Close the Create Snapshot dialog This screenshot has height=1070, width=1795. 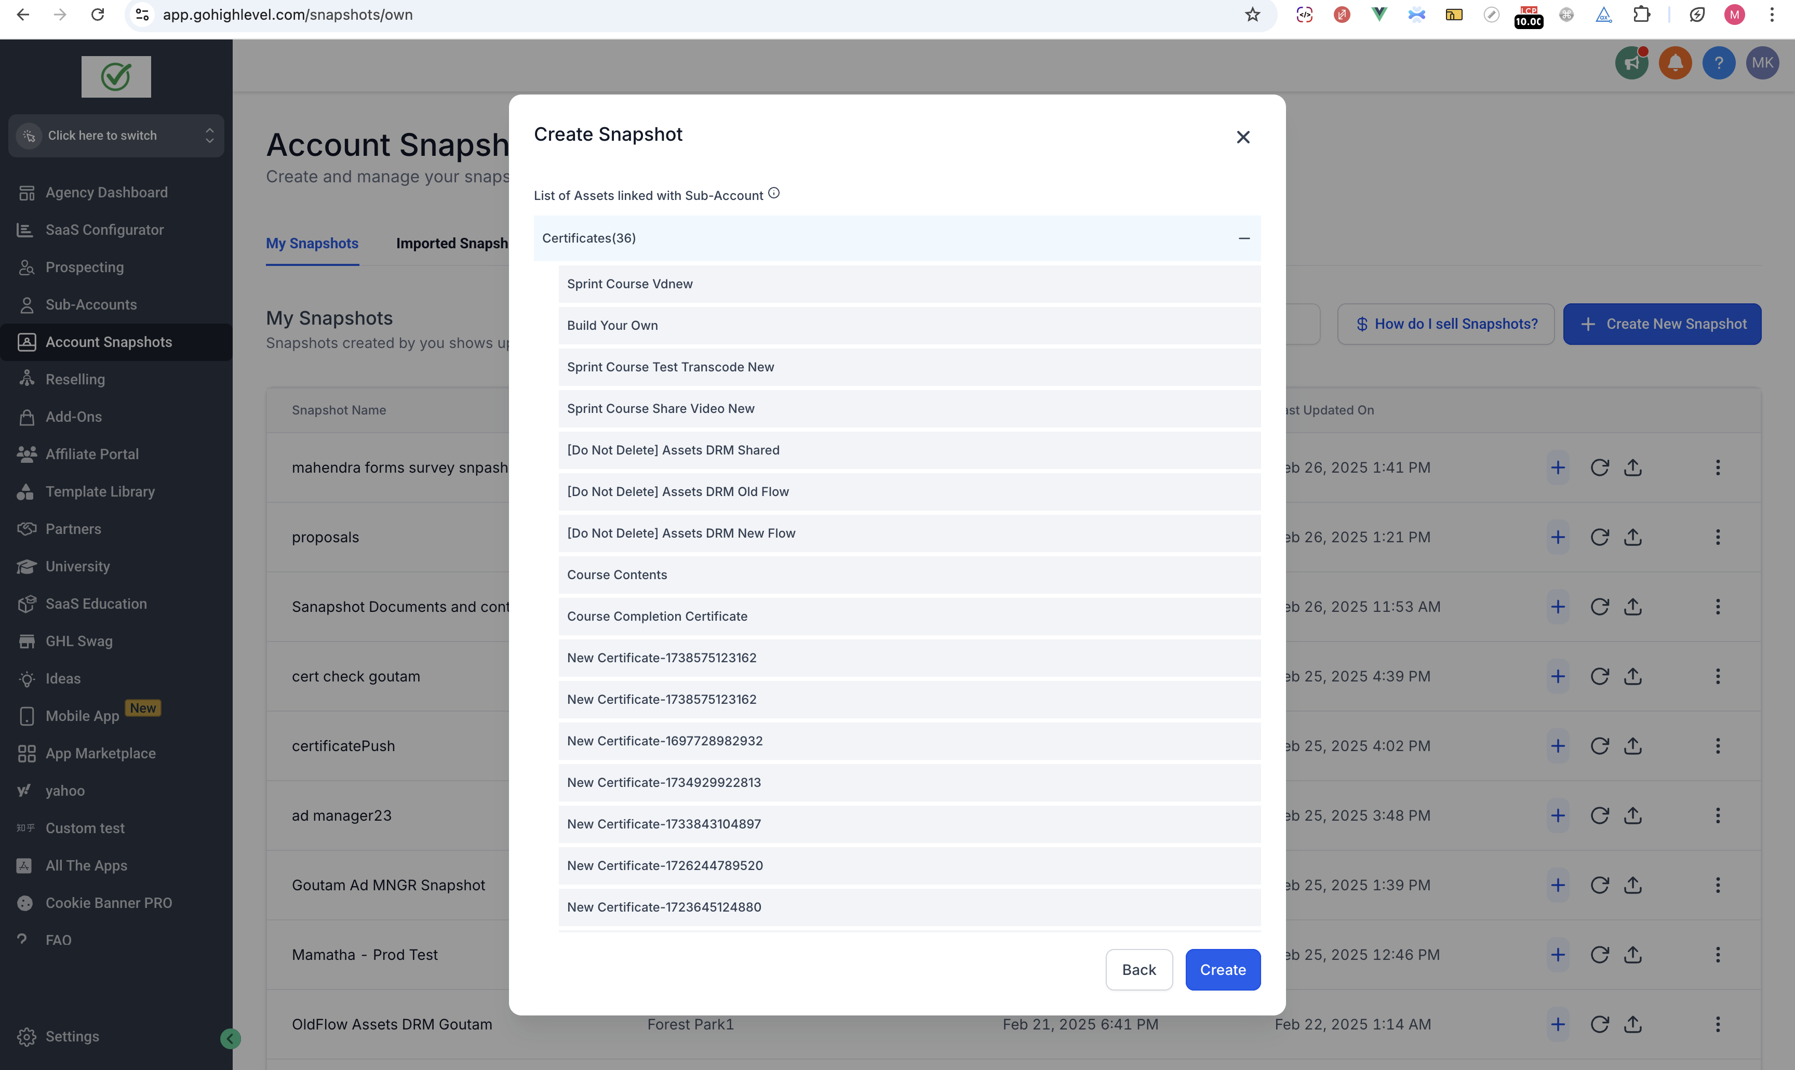1243,137
